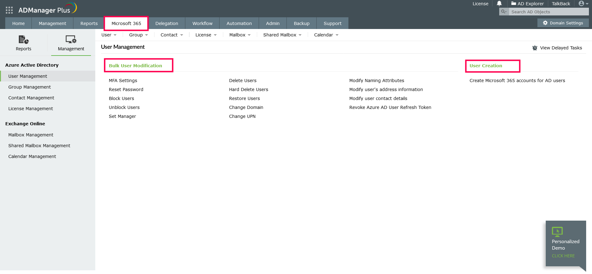Expand the Group dropdown menu
This screenshot has height=274, width=592.
tap(138, 35)
